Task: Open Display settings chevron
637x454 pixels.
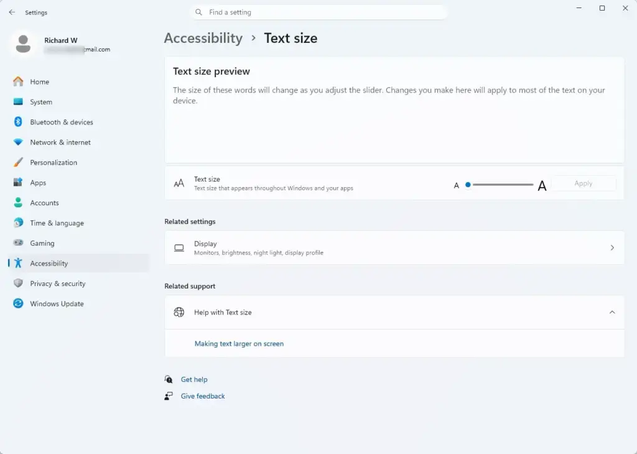Action: click(x=612, y=248)
